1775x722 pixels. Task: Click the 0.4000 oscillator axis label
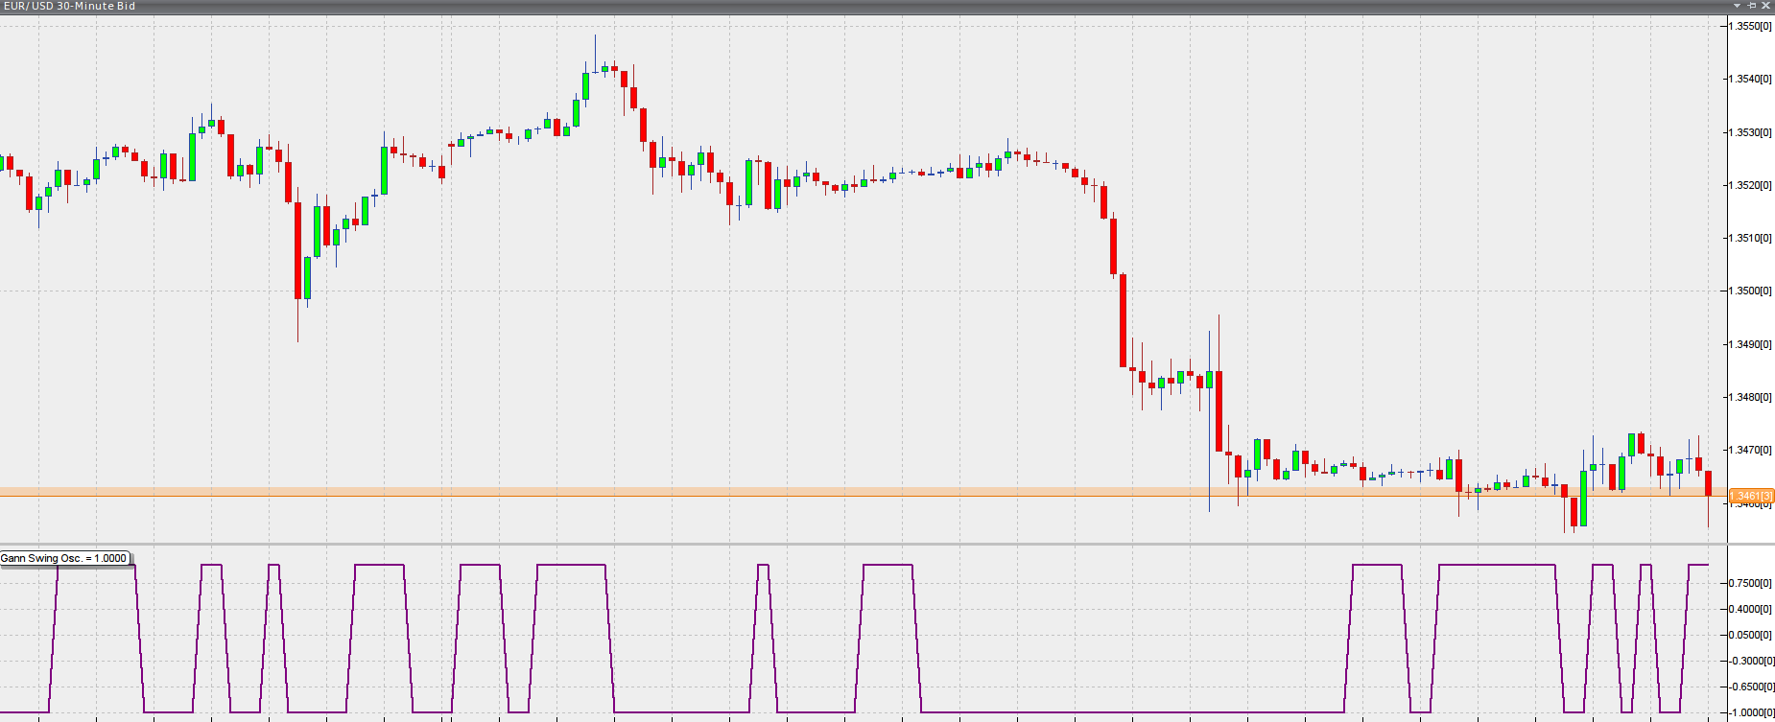pos(1750,609)
